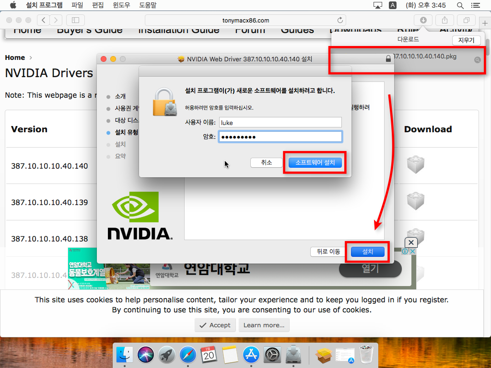Click the Installer app Dock icon
Screen dimensions: 491x368
click(x=293, y=354)
